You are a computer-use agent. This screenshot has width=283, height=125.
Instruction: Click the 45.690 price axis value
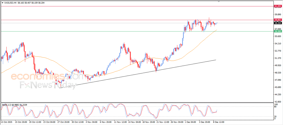278,87
